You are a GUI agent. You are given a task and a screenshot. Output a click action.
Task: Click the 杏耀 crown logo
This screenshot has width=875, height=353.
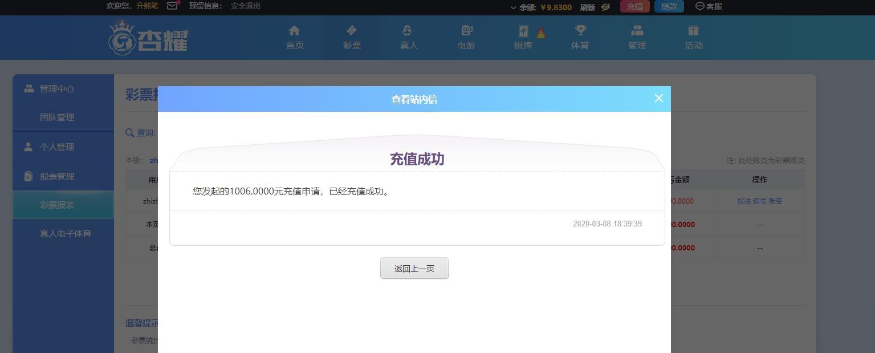pos(148,38)
